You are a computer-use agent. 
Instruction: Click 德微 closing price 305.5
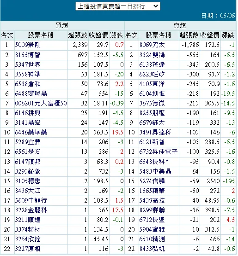[212, 103]
